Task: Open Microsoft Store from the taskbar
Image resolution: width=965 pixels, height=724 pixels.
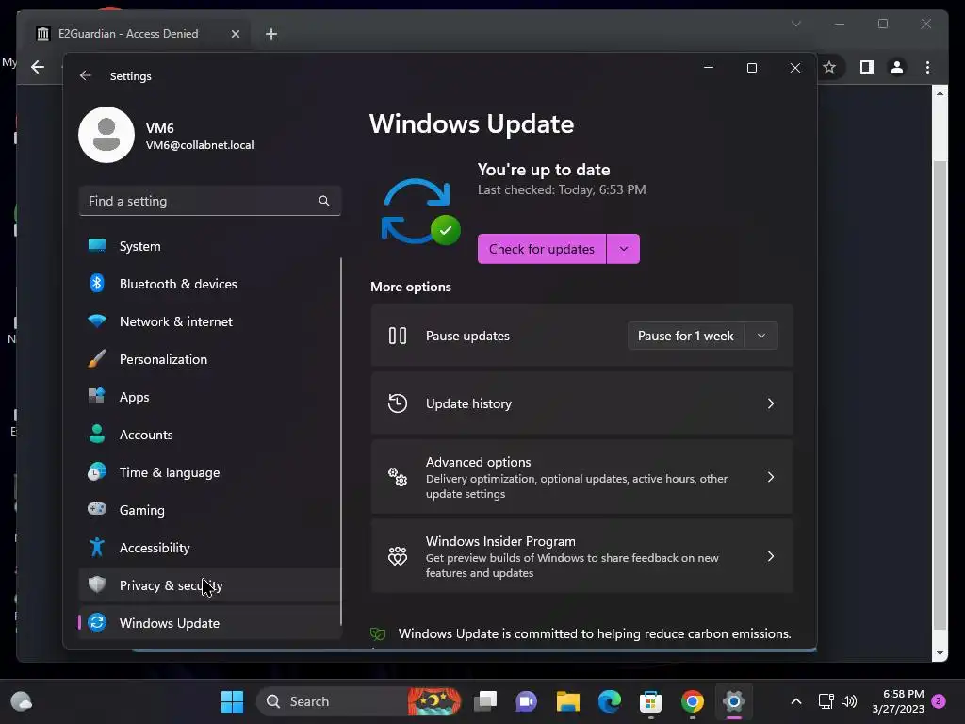Action: click(650, 701)
